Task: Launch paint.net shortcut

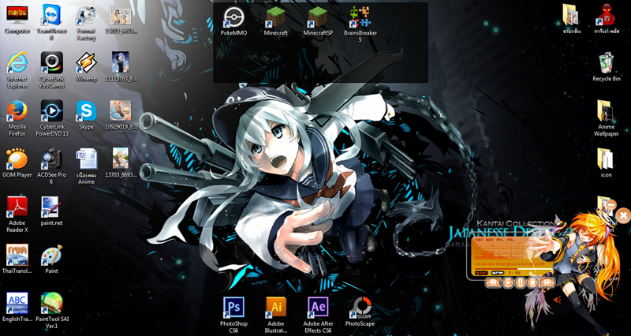Action: click(52, 211)
